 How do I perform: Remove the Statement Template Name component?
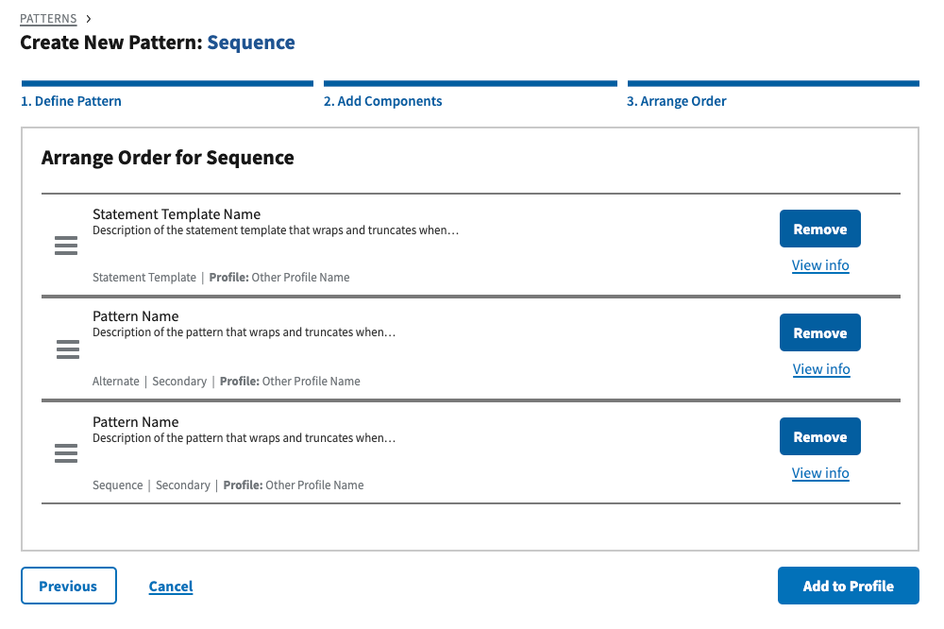[x=819, y=229]
